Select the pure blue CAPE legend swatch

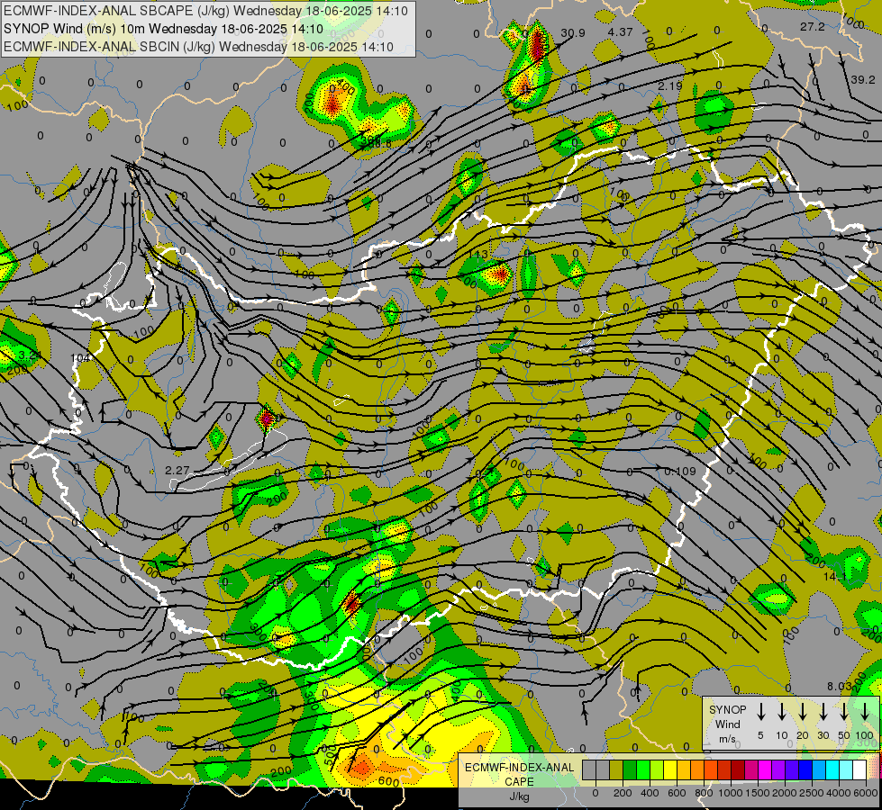pyautogui.click(x=805, y=770)
